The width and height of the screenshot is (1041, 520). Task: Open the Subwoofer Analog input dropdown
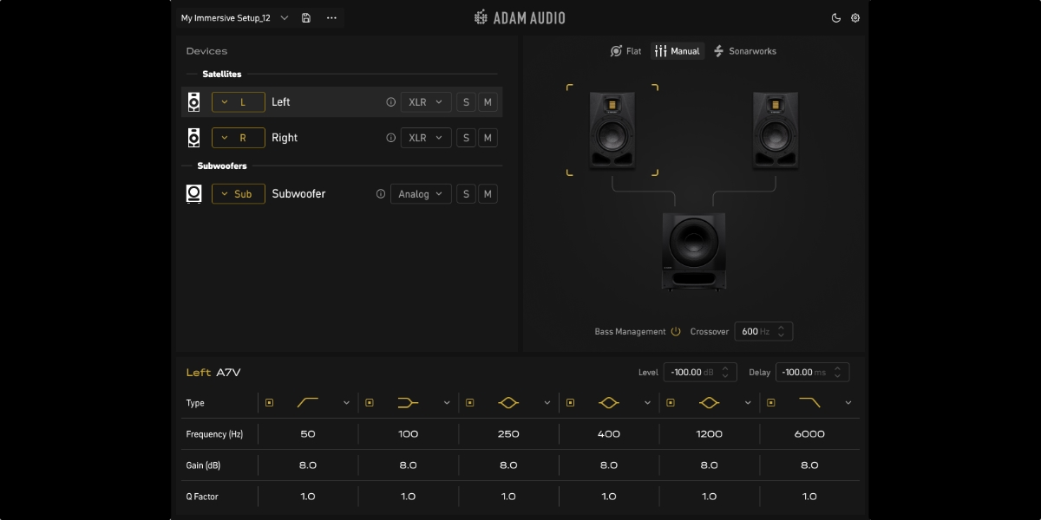pos(421,194)
